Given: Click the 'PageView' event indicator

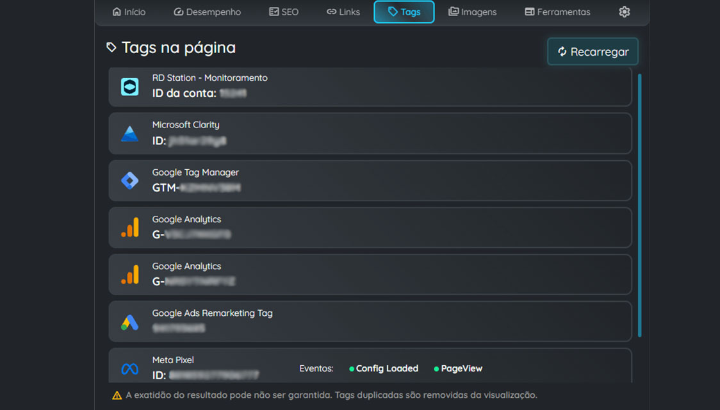Looking at the screenshot, I should pyautogui.click(x=458, y=368).
